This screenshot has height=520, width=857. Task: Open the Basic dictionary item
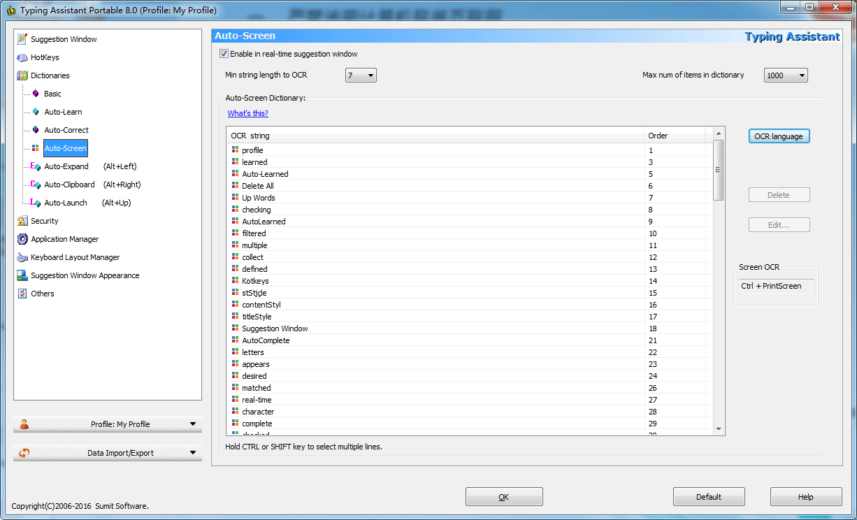pyautogui.click(x=52, y=94)
